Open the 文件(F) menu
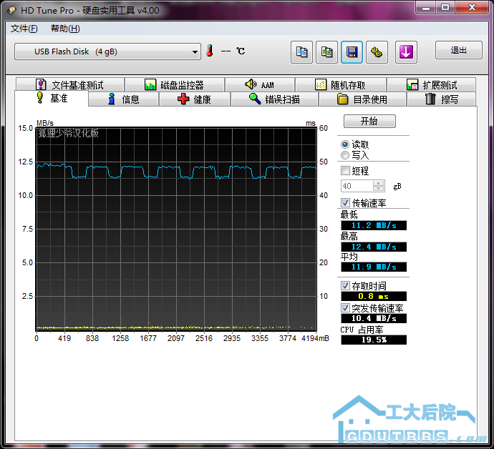 24,29
